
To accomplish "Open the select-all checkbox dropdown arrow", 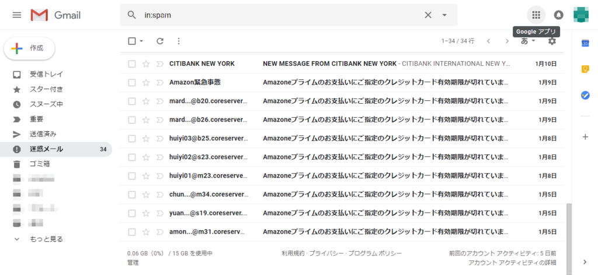I will click(x=141, y=41).
